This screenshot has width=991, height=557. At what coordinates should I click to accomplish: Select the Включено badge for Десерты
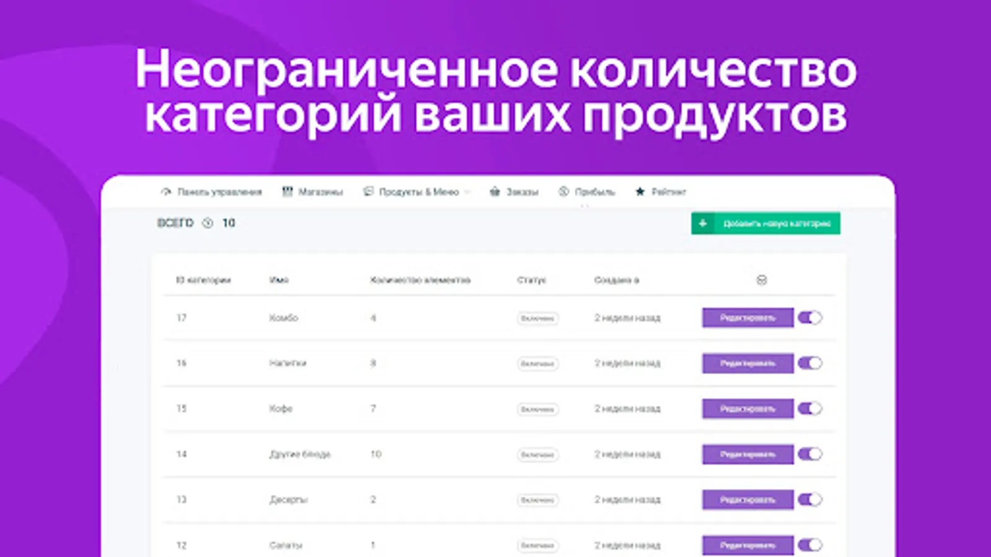click(x=538, y=500)
